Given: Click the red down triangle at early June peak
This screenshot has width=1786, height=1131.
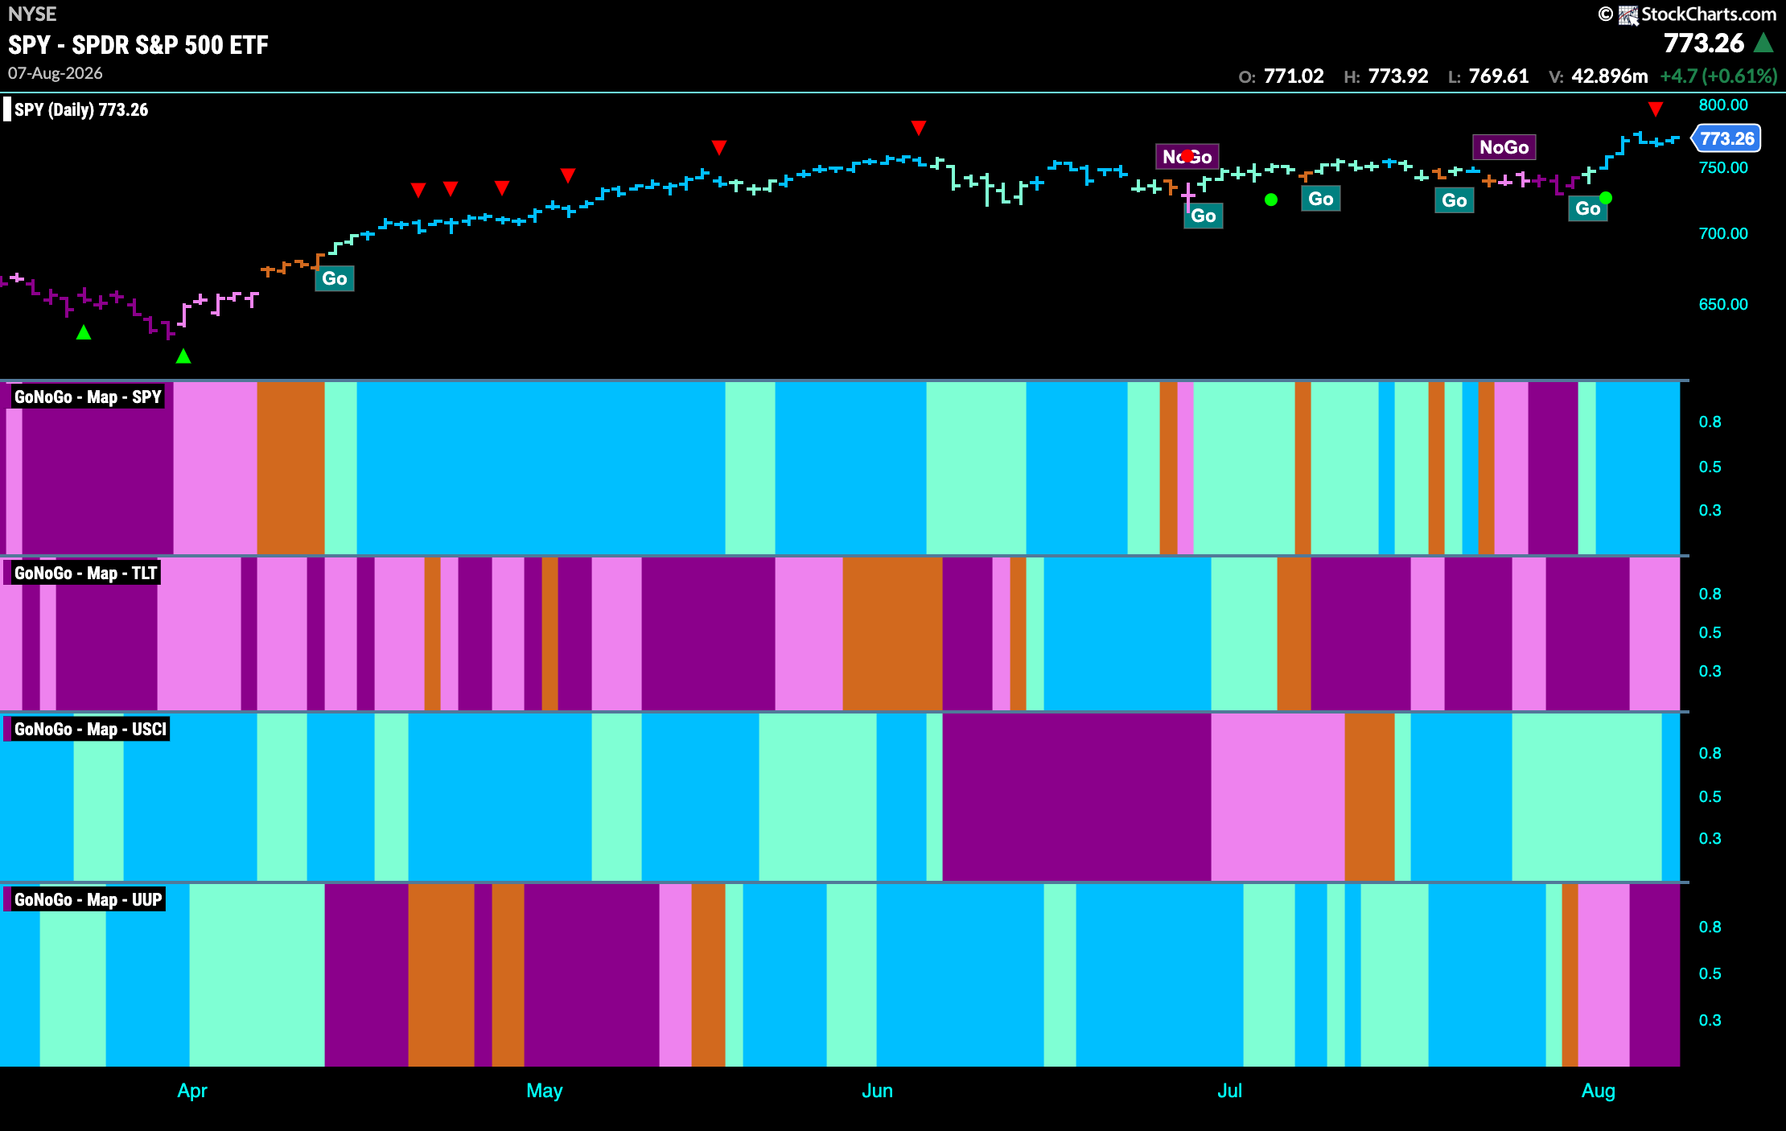Looking at the screenshot, I should tap(919, 128).
